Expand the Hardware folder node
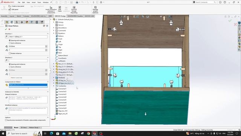This screenshot has width=241, height=136. pos(54,77)
